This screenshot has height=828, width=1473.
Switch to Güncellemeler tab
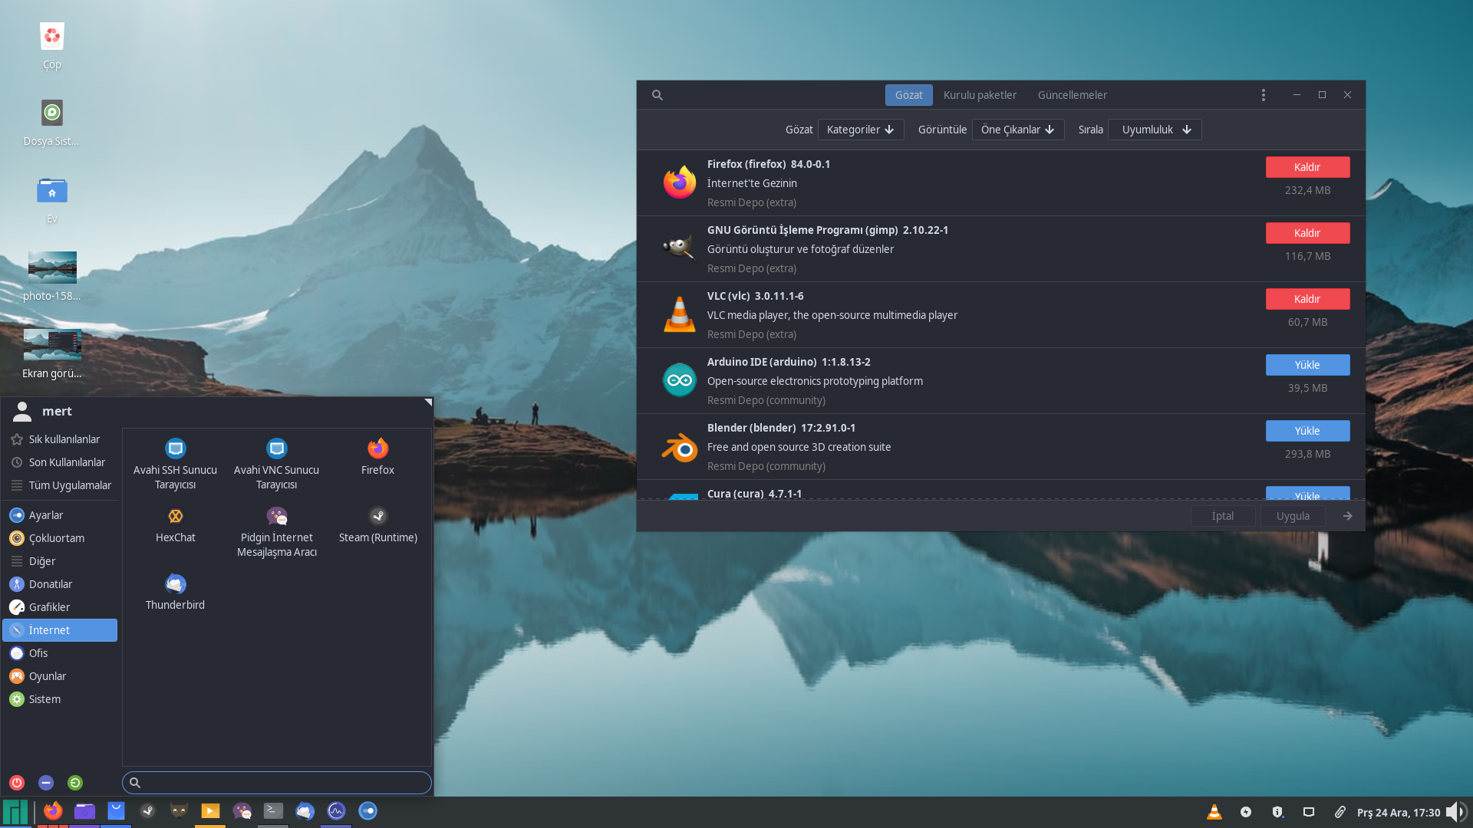[1072, 95]
